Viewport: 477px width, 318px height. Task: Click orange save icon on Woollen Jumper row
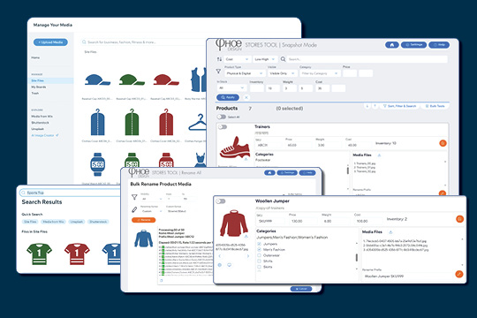coord(459,219)
